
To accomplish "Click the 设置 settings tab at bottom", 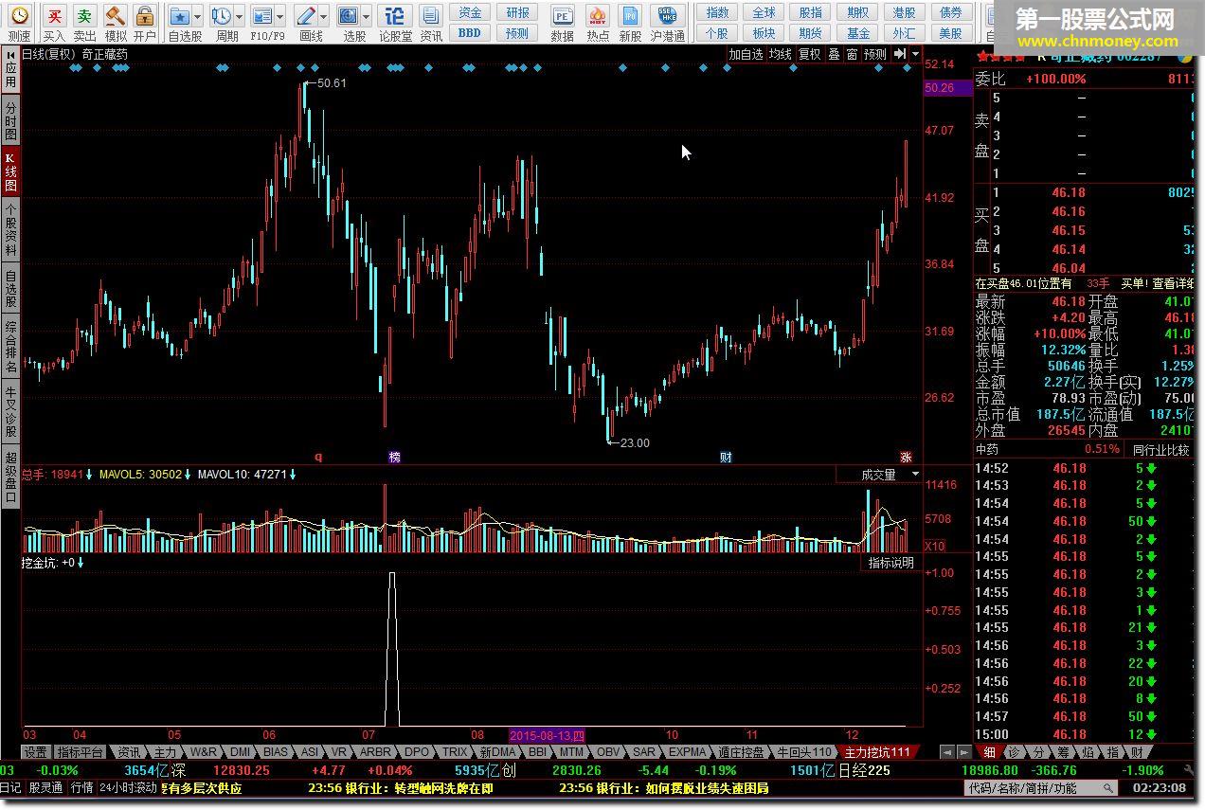I will point(36,751).
